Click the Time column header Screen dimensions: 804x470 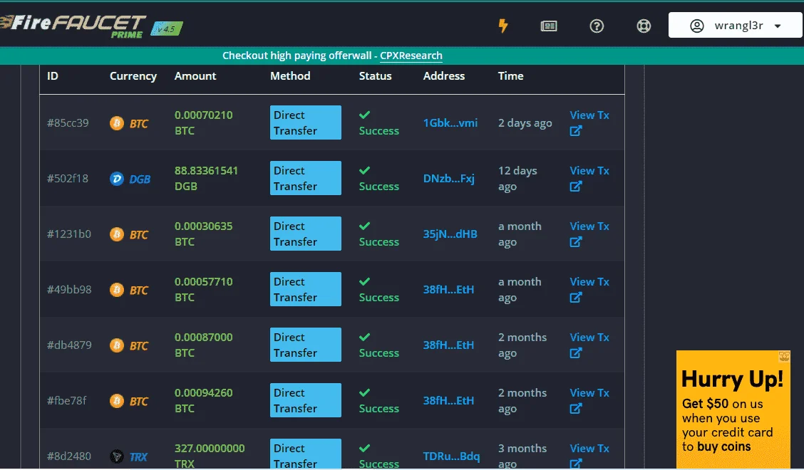[x=511, y=76]
